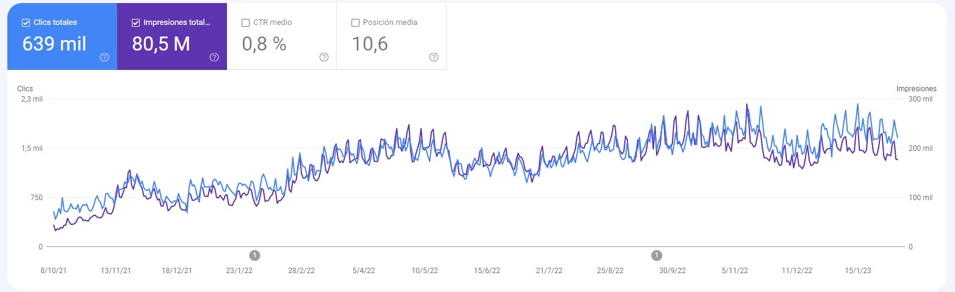Uncheck the Impresiones totales checkbox
Image resolution: width=955 pixels, height=292 pixels.
(x=135, y=23)
